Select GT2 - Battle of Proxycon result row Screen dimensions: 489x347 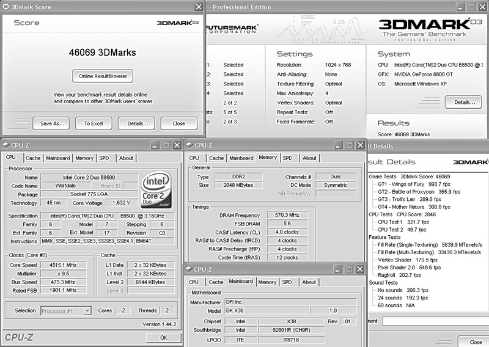tap(419, 192)
